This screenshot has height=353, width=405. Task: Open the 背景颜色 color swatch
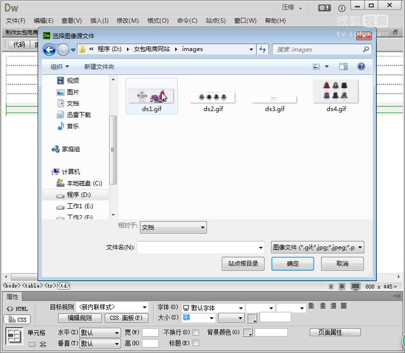(247, 333)
